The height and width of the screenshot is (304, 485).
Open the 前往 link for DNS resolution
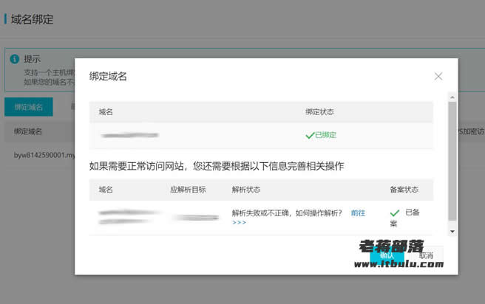[x=358, y=213]
